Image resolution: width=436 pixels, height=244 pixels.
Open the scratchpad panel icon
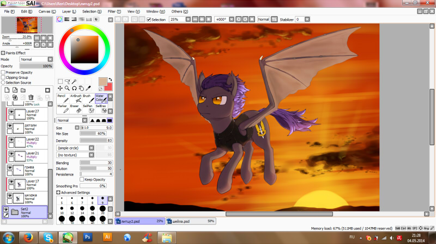(96, 19)
